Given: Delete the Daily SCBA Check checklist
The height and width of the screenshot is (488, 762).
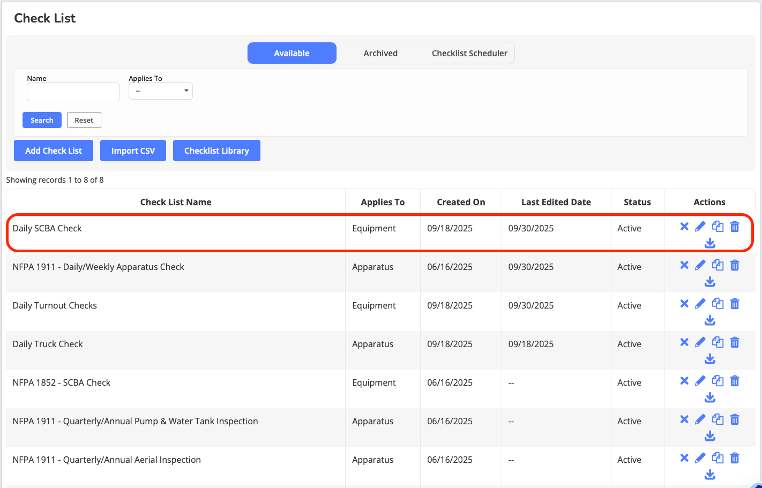Looking at the screenshot, I should click(x=735, y=227).
